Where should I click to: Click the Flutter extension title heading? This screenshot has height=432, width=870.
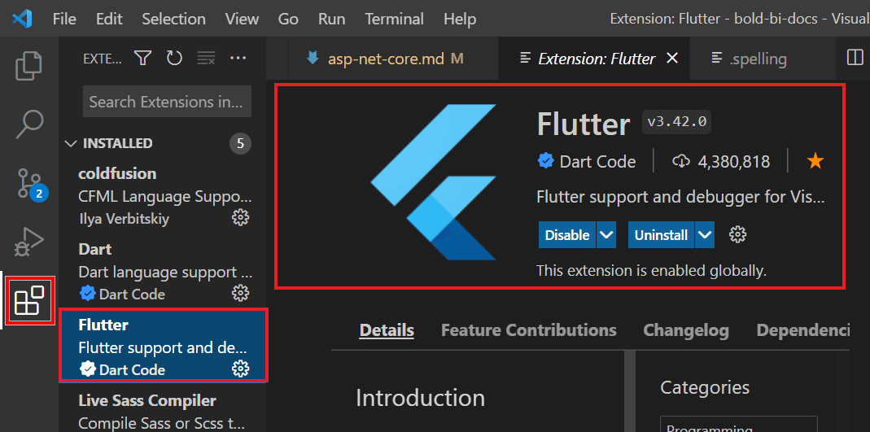(x=584, y=124)
